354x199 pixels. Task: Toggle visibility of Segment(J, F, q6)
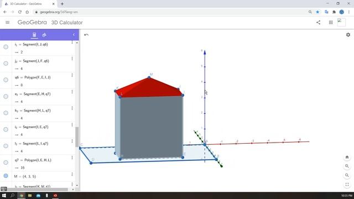[x=6, y=64]
